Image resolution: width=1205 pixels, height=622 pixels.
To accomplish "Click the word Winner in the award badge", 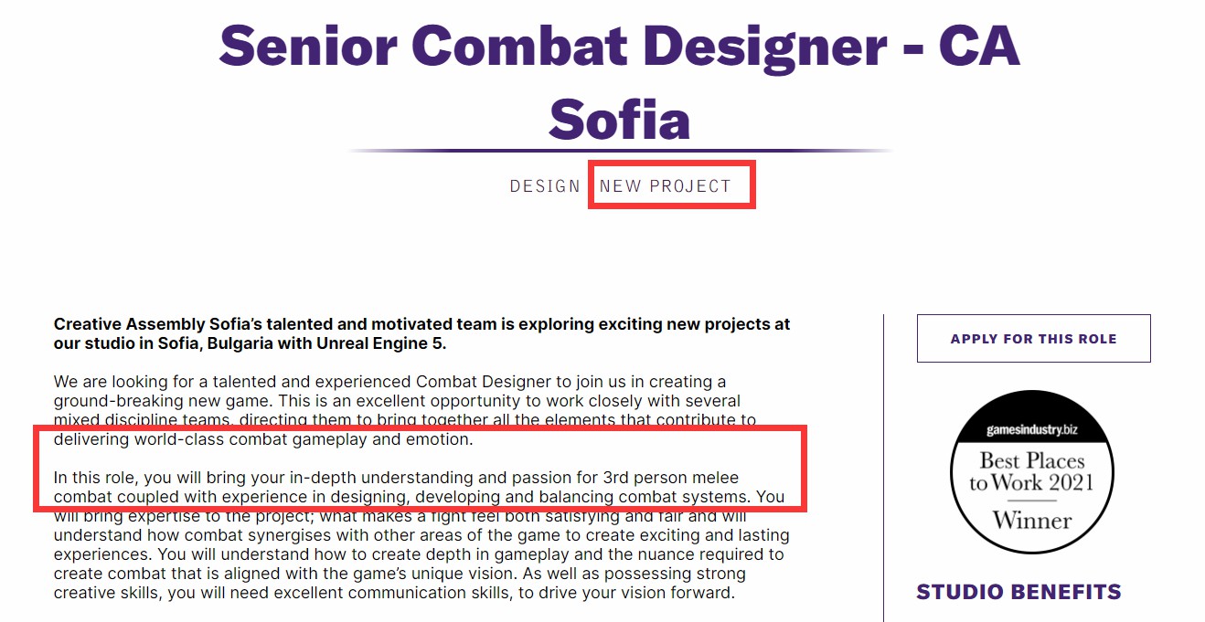I will click(x=1032, y=521).
